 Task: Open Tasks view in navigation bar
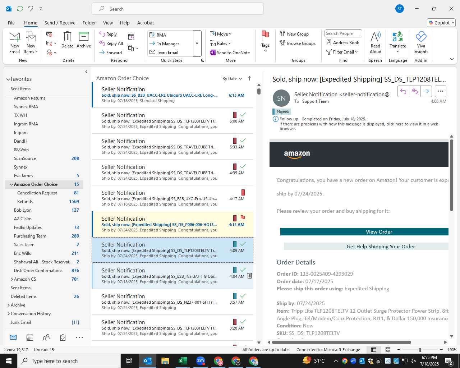coord(63,337)
